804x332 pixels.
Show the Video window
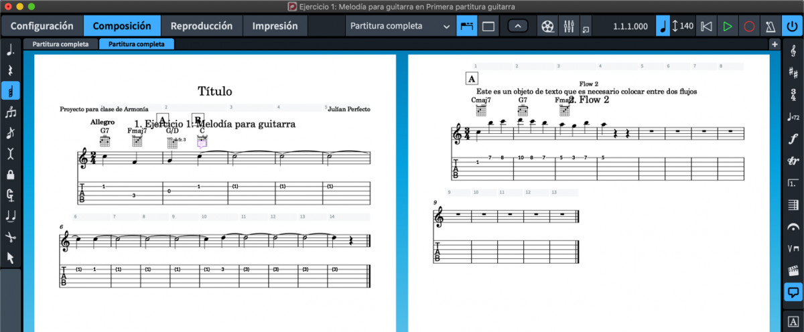549,27
